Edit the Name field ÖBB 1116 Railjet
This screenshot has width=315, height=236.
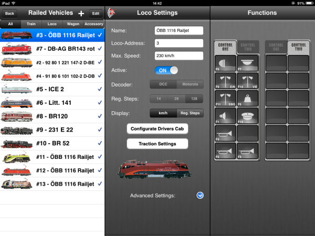179,30
